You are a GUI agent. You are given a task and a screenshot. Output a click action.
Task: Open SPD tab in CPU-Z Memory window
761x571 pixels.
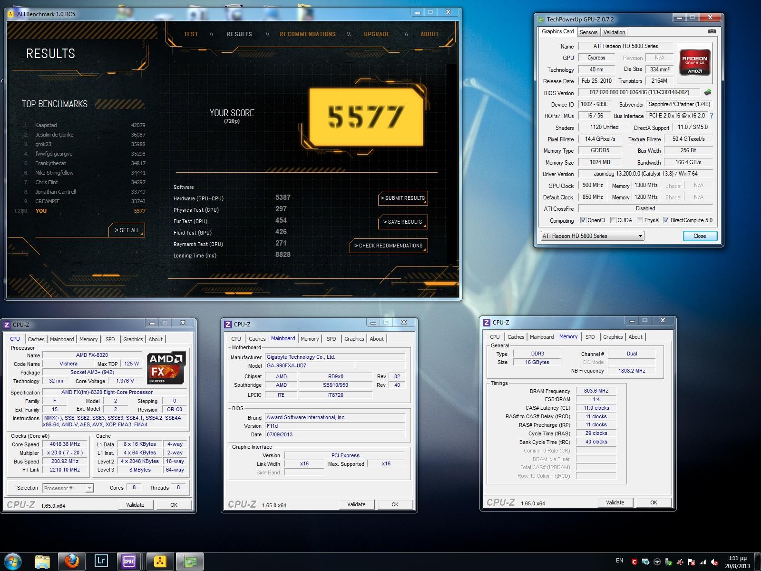coord(590,337)
